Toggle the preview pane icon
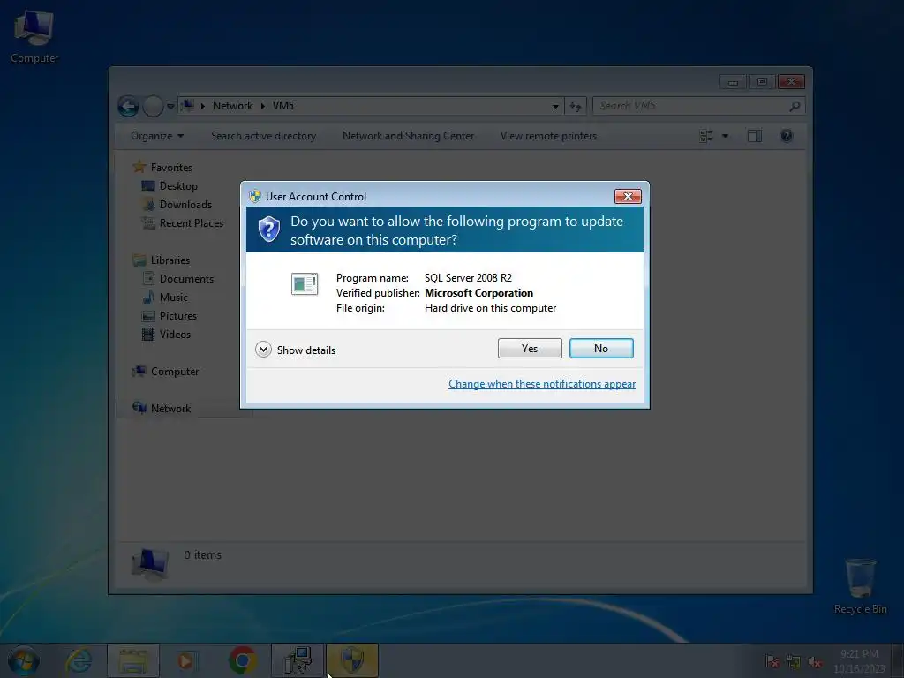The height and width of the screenshot is (678, 904). pyautogui.click(x=754, y=136)
